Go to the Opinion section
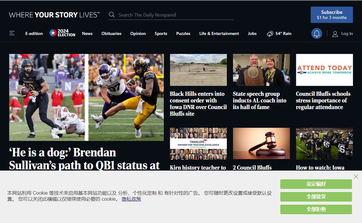Viewport: 362px width, 223px height. (x=138, y=33)
